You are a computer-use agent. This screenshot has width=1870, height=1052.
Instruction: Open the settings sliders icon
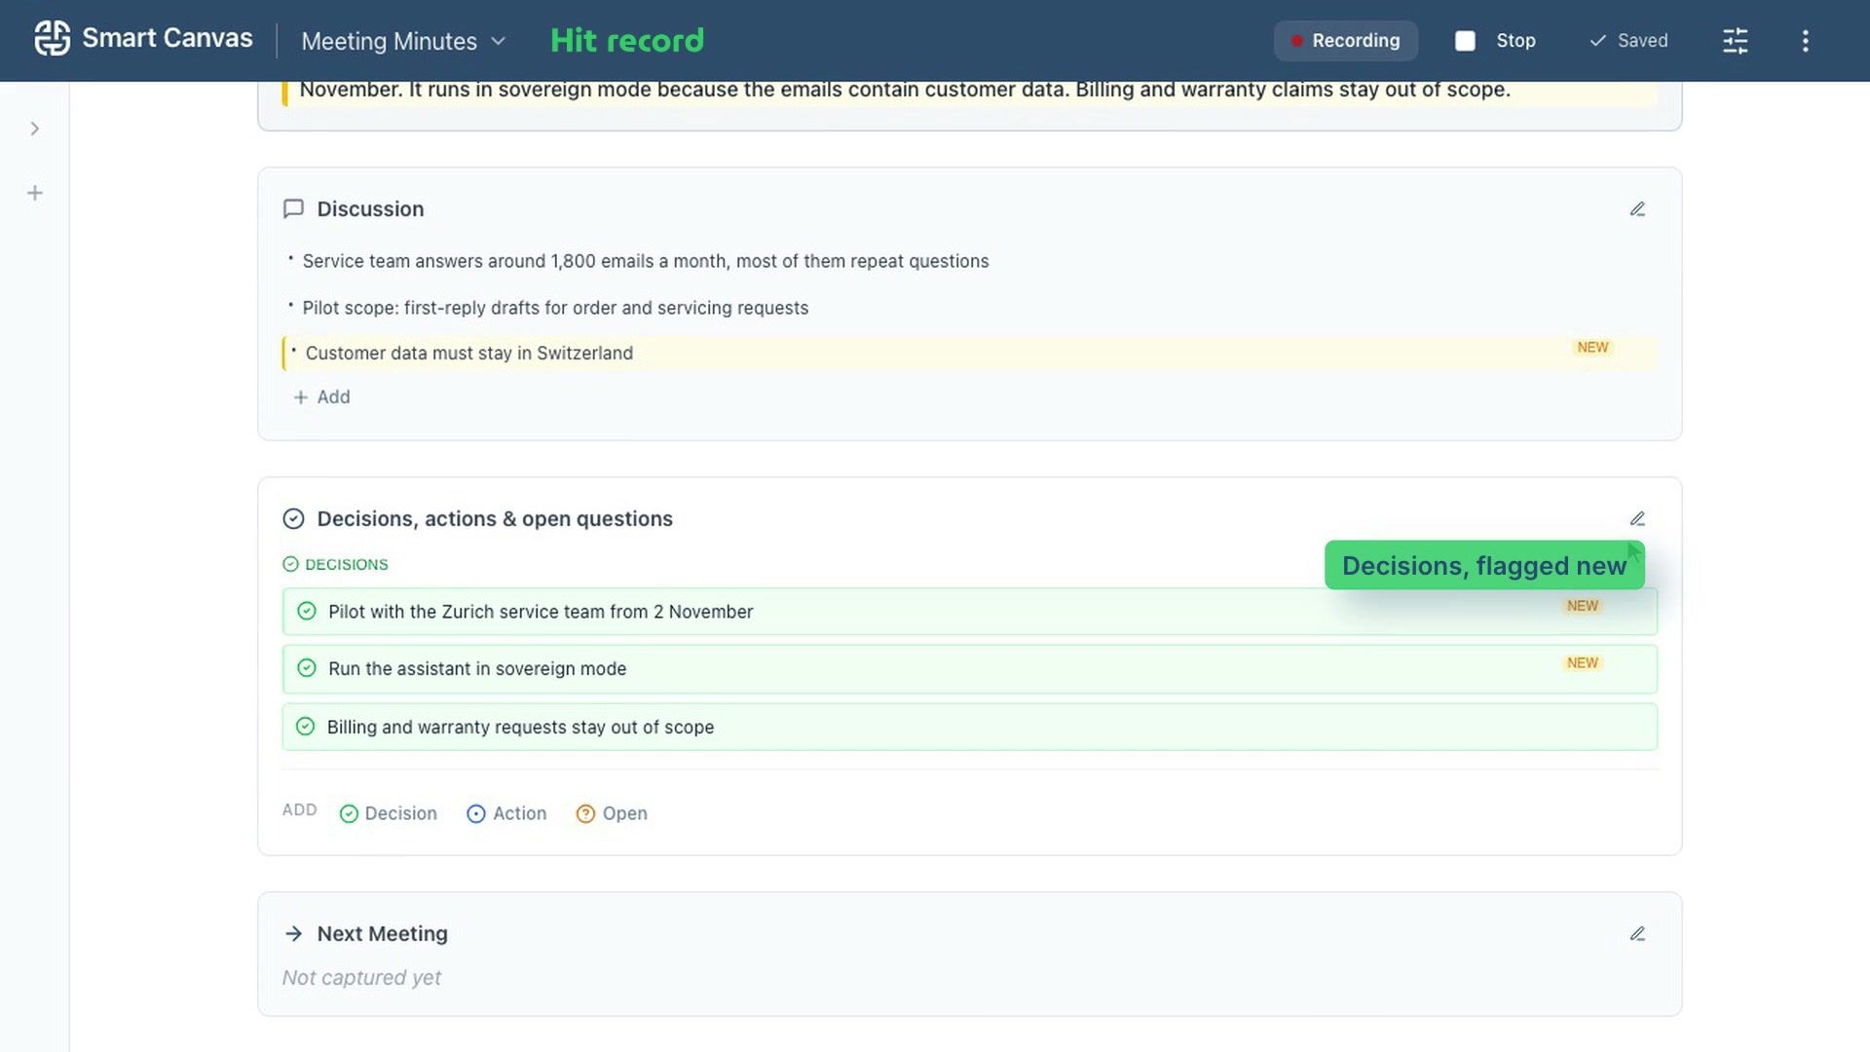tap(1735, 41)
